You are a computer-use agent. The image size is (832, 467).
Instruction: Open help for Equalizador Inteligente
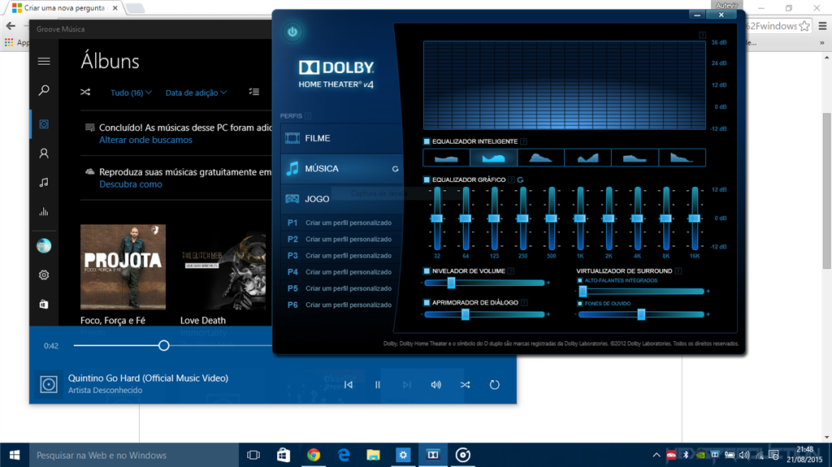(x=524, y=141)
